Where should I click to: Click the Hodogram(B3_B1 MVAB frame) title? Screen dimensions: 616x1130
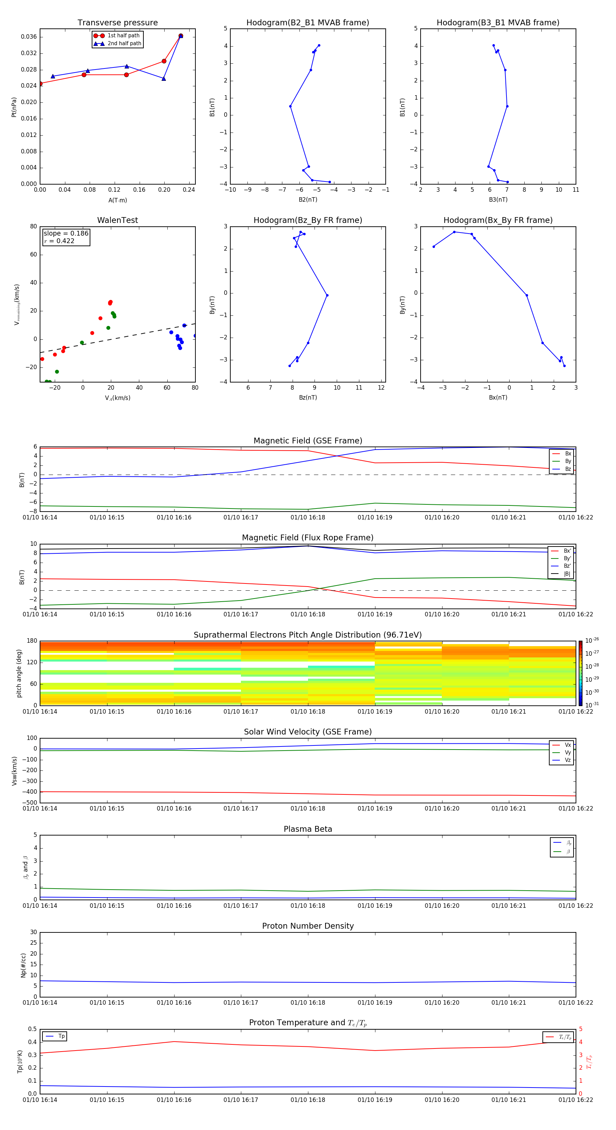click(x=498, y=23)
